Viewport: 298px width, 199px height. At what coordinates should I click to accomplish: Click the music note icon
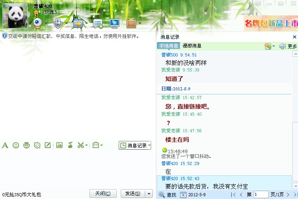[70, 145]
